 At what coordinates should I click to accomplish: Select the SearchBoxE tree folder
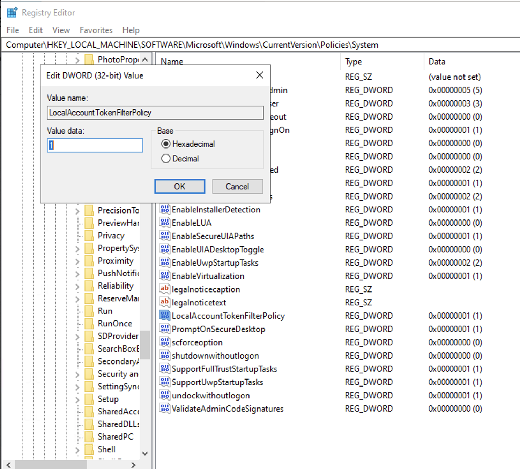point(118,349)
